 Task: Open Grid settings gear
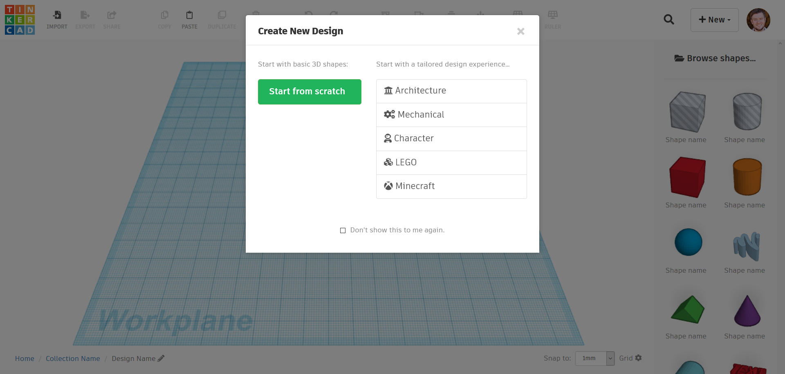click(x=638, y=358)
